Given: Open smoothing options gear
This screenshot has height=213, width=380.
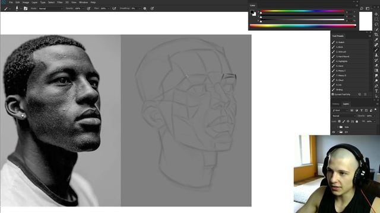Looking at the screenshot, I should [145, 8].
